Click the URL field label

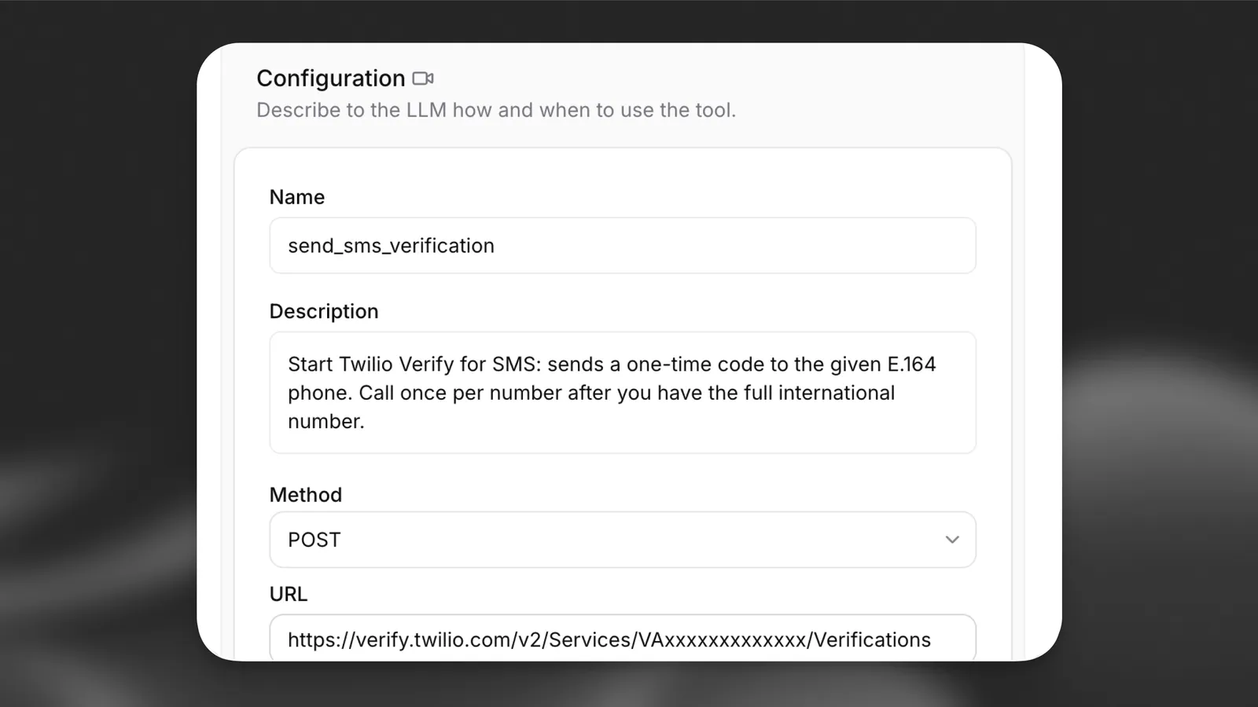click(x=289, y=594)
